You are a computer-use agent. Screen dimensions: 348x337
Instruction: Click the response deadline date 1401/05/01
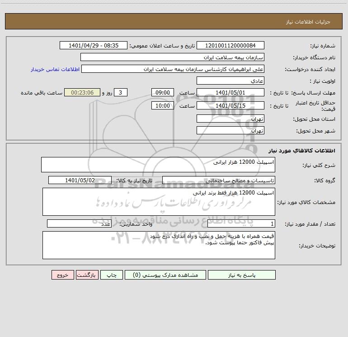coord(230,92)
